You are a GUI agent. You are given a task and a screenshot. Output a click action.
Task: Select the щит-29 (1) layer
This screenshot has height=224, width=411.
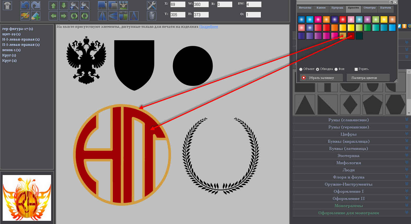11,34
